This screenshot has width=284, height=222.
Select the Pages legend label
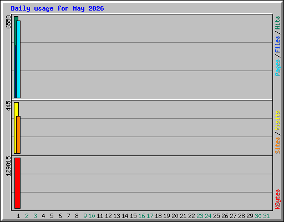(278, 68)
